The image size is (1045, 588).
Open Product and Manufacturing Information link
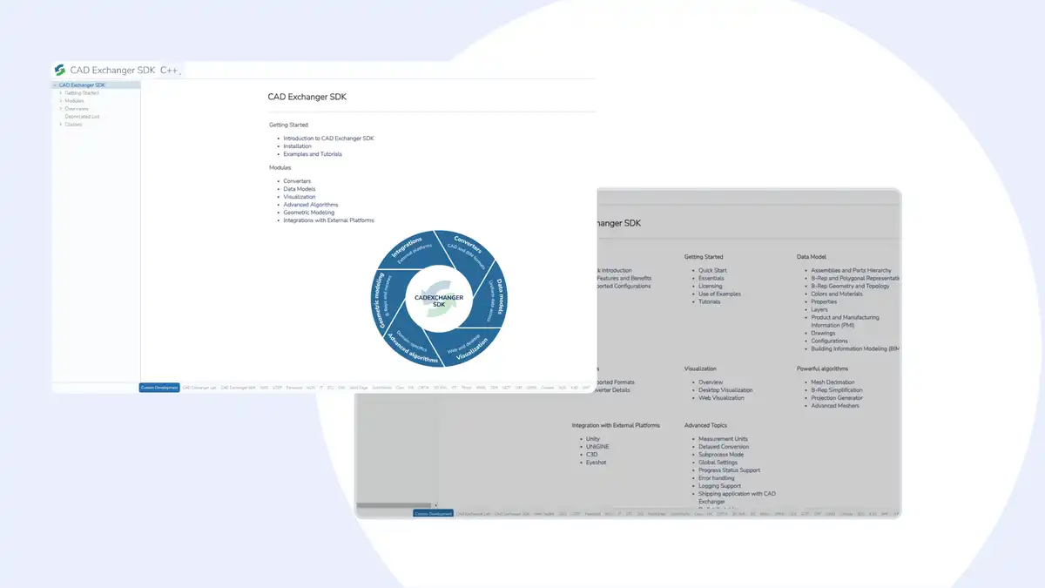[845, 321]
